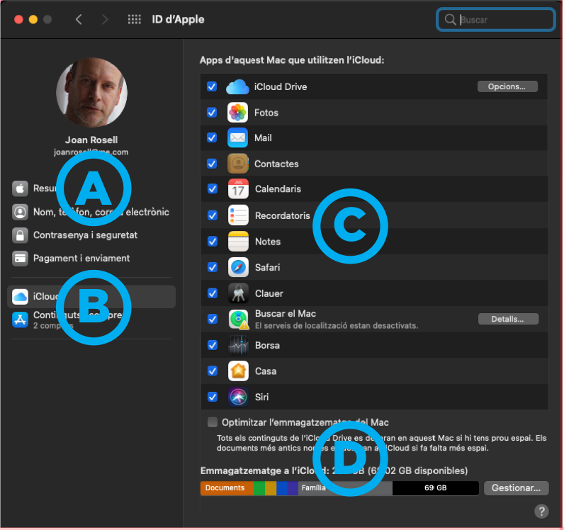Image resolution: width=564 pixels, height=530 pixels.
Task: Click the Clauer keychain icon
Action: coord(238,293)
